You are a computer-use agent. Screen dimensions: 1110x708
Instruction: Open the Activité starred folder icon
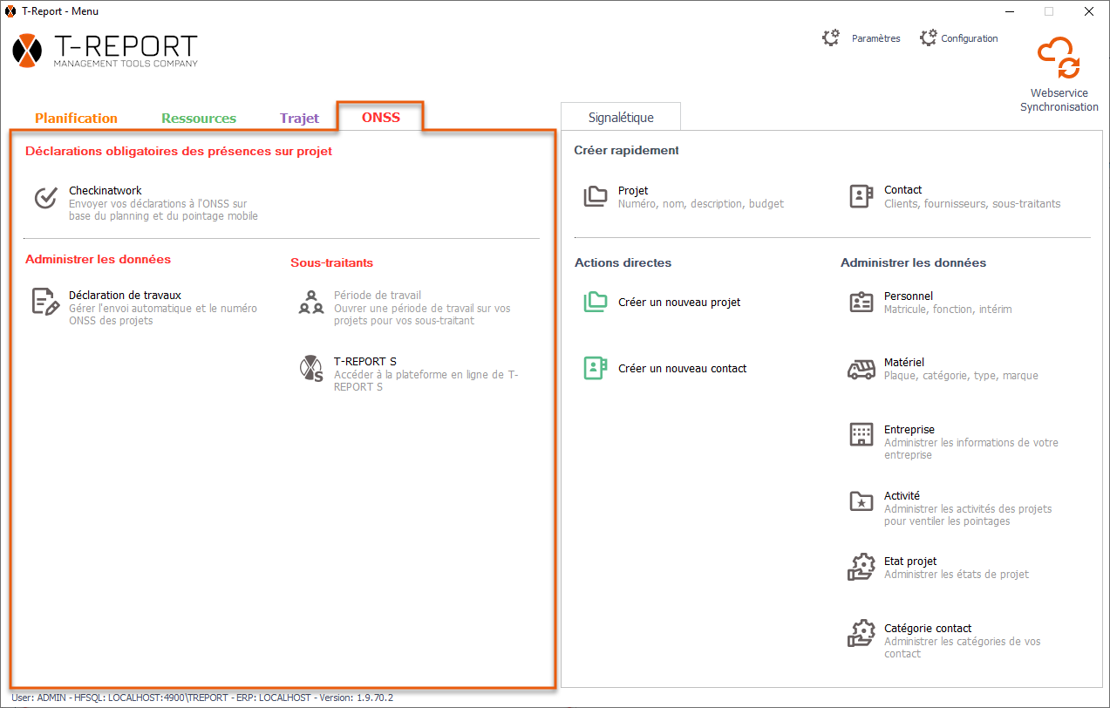click(861, 501)
